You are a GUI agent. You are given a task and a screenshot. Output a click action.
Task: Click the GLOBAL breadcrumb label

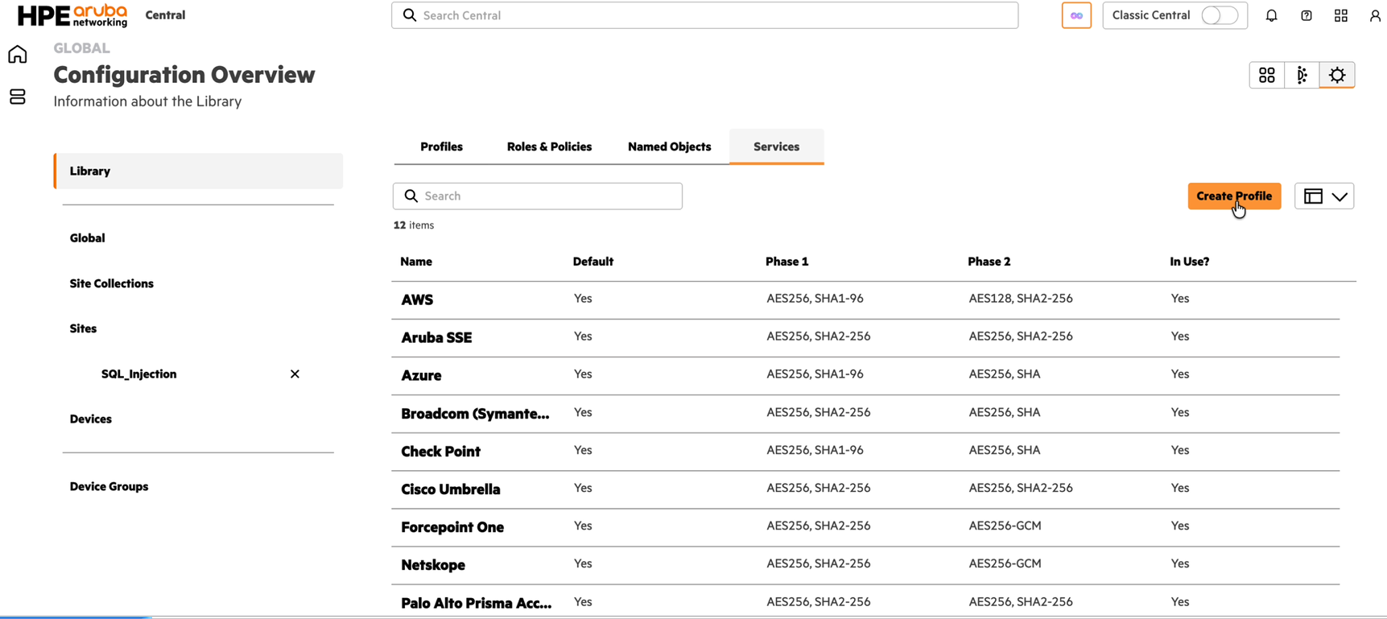(x=81, y=48)
